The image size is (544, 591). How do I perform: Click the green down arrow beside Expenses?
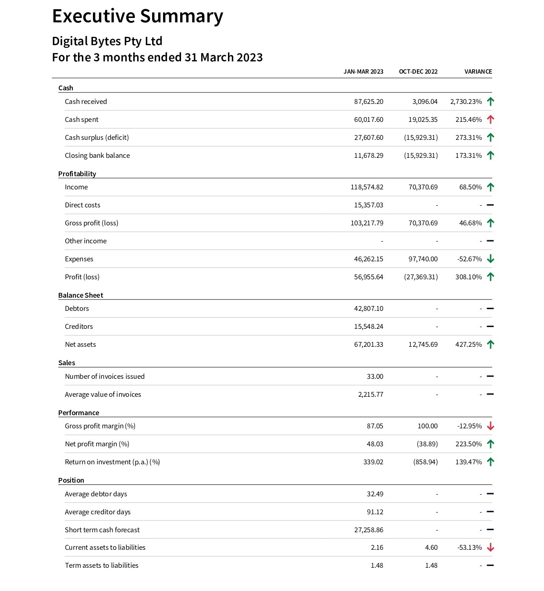pyautogui.click(x=490, y=259)
